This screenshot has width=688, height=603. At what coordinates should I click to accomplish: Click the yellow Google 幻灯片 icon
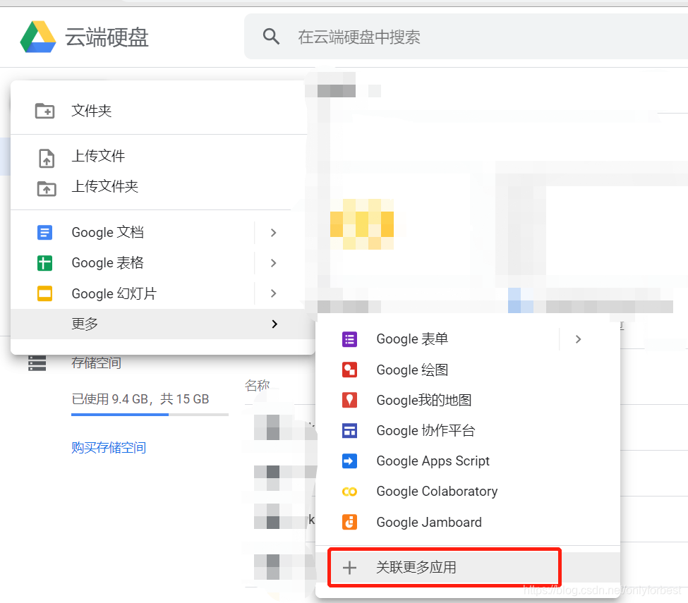[44, 293]
